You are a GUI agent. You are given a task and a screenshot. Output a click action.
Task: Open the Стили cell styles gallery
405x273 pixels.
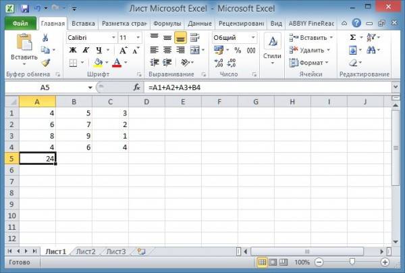click(271, 49)
